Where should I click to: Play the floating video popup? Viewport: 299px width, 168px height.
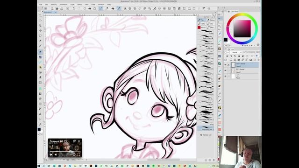click(x=51, y=154)
